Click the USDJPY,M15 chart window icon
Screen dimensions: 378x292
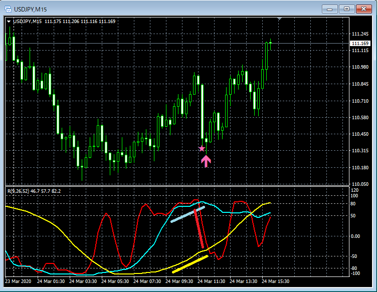pyautogui.click(x=8, y=10)
